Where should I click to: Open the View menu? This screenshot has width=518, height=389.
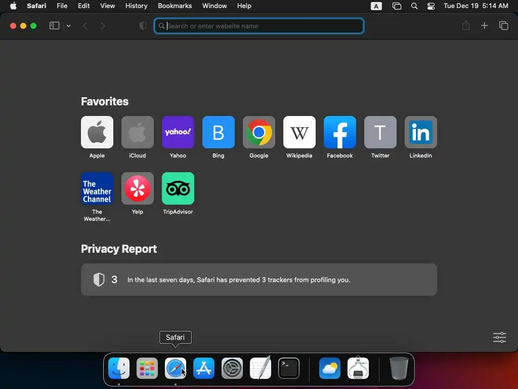pos(107,6)
